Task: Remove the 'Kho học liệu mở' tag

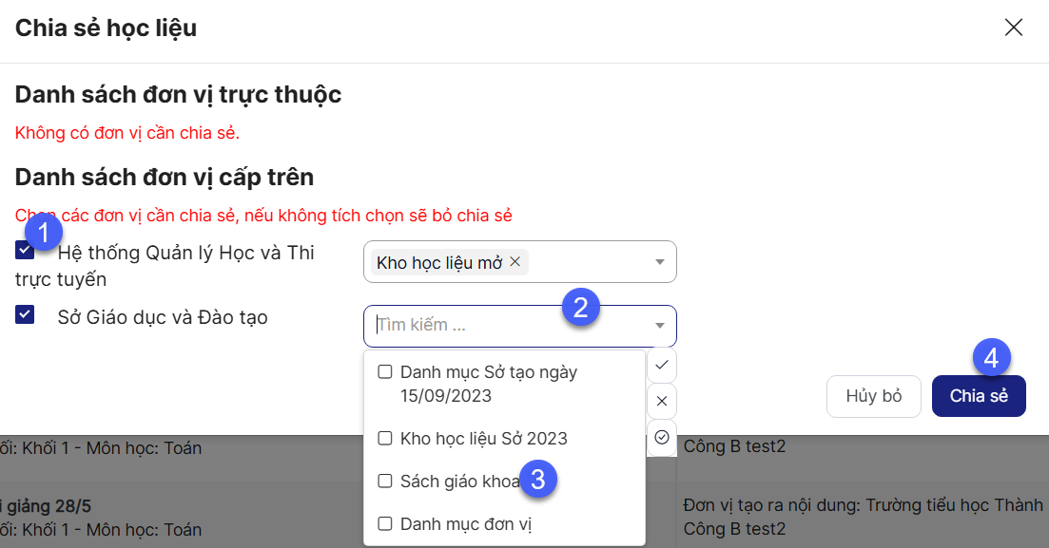Action: tap(515, 262)
